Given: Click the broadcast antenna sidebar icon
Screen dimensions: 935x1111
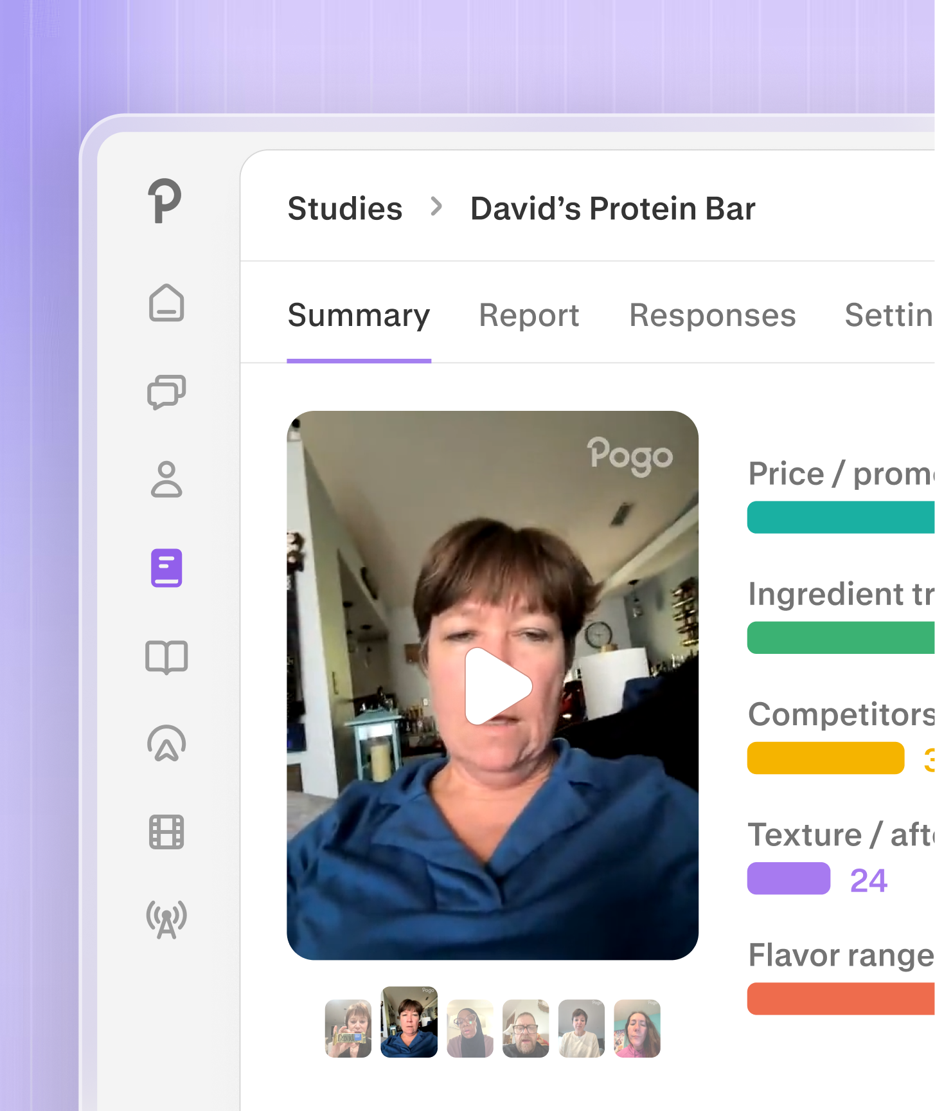Looking at the screenshot, I should [166, 919].
